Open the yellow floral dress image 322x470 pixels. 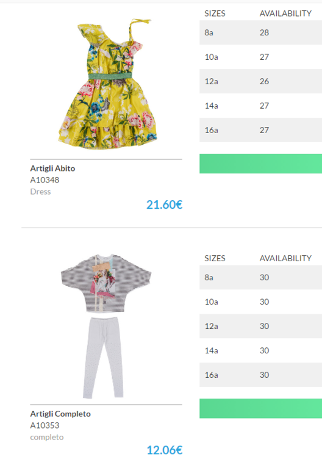[x=107, y=84]
